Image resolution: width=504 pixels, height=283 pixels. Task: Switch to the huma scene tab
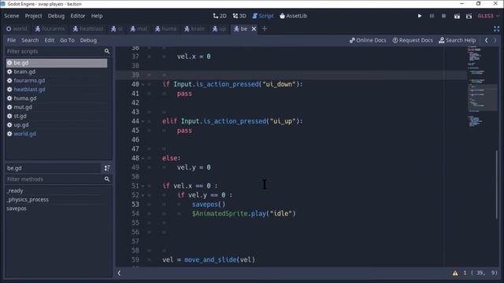[166, 28]
